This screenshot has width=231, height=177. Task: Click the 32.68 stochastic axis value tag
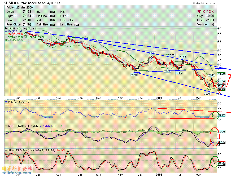pos(221,164)
